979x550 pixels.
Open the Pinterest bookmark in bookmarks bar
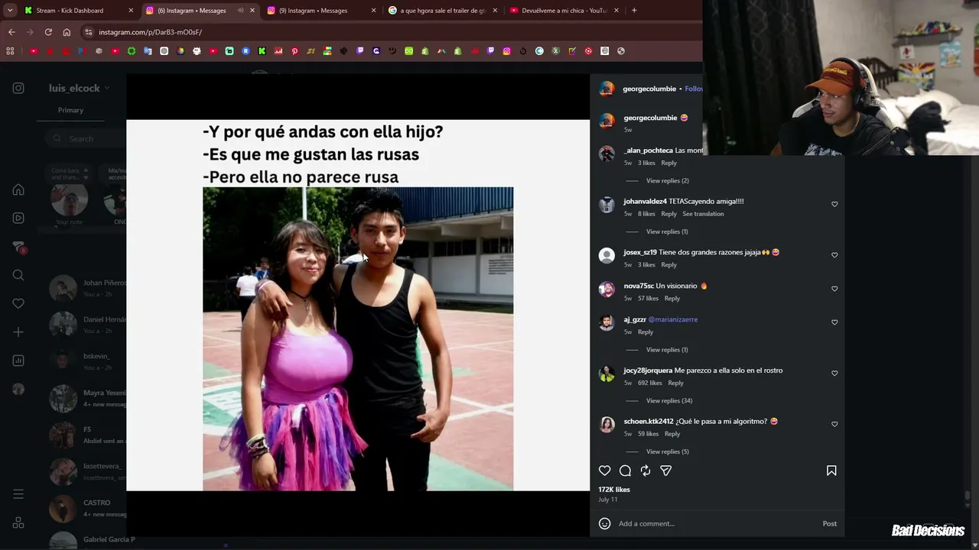[294, 51]
